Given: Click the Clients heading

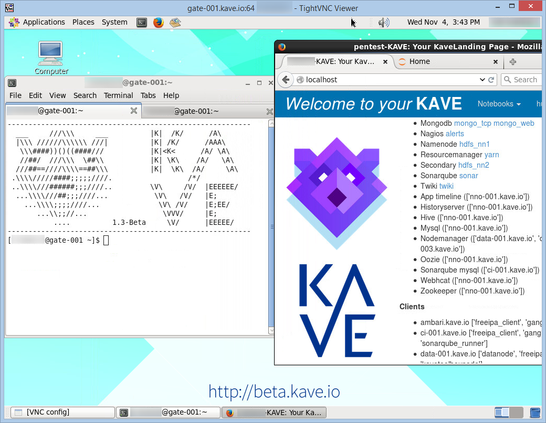Looking at the screenshot, I should (412, 307).
